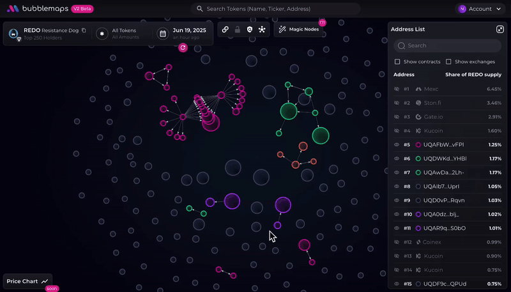Open the All Tokens filter
The height and width of the screenshot is (292, 511).
(118, 34)
